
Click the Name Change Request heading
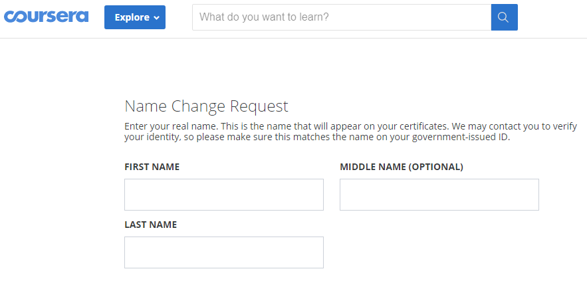(x=206, y=106)
